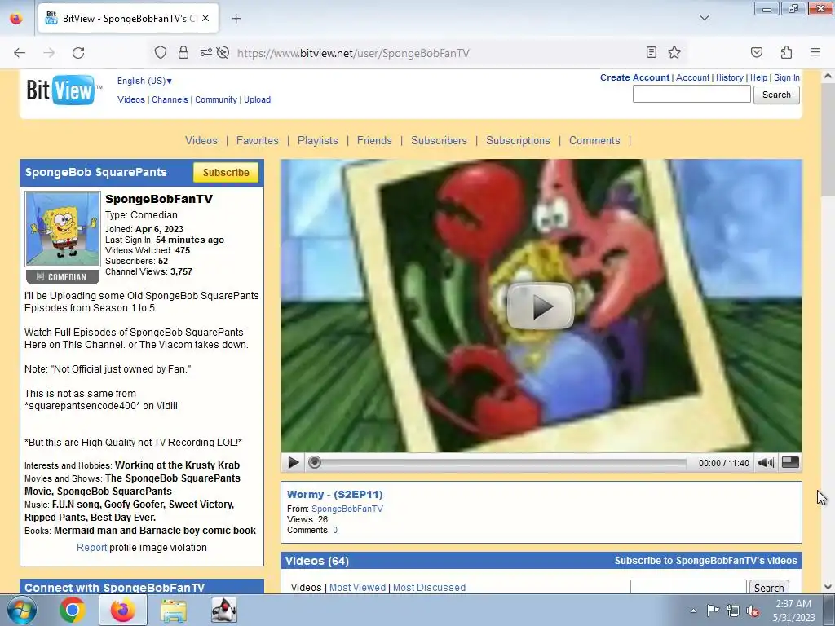Open the Favorites channel tab
Viewport: 835px width, 626px height.
click(x=257, y=140)
